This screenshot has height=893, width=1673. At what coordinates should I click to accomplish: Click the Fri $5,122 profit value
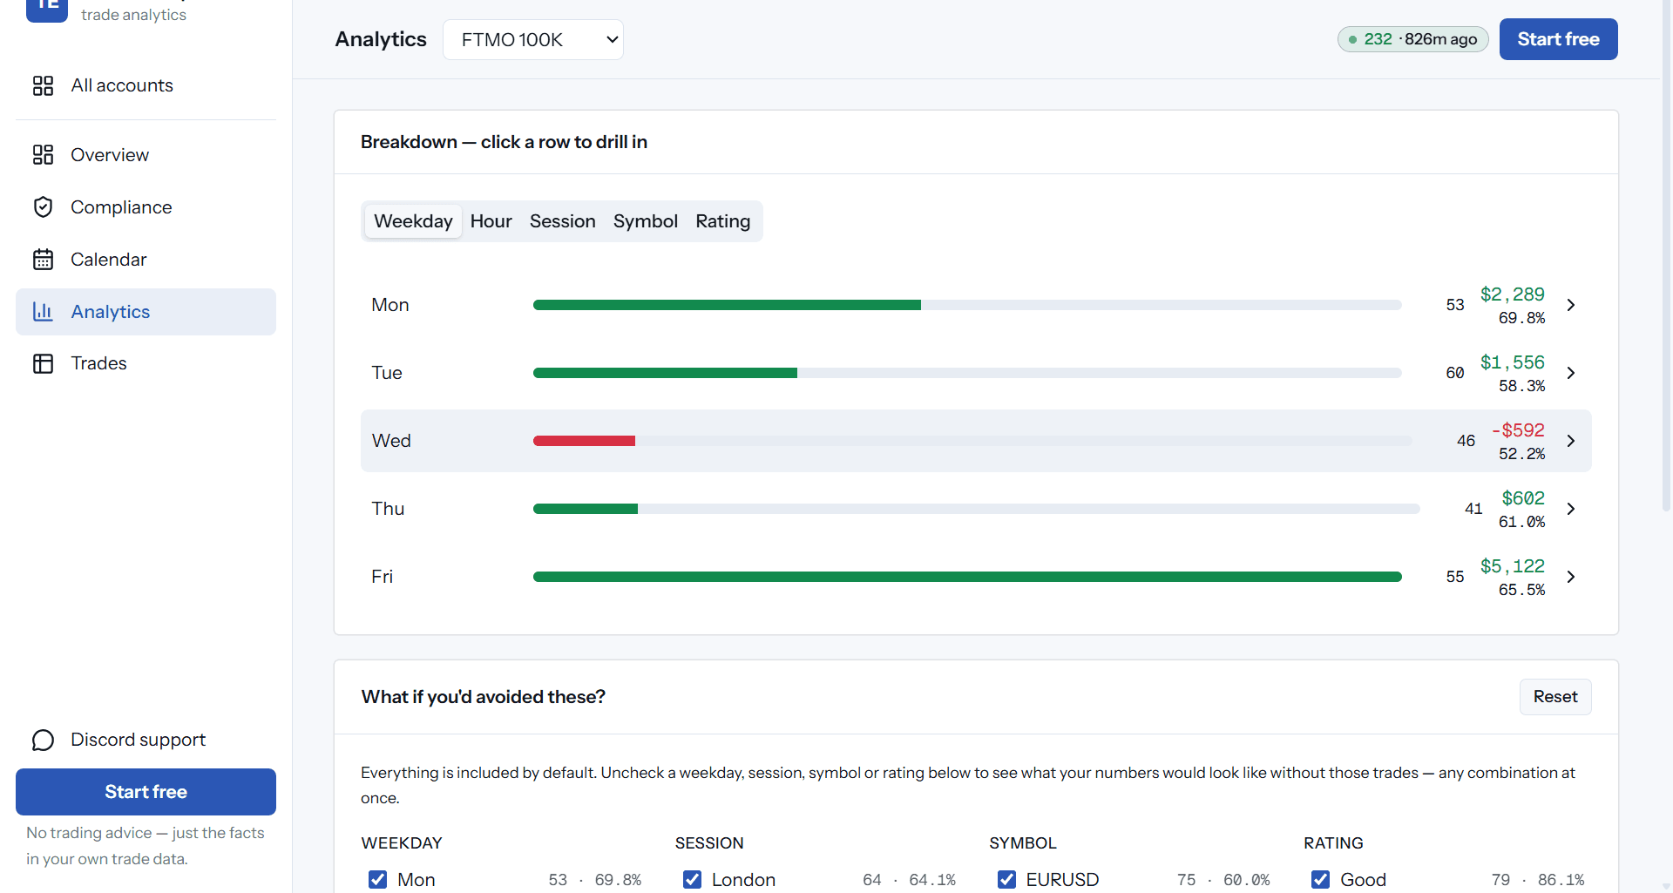pos(1512,566)
